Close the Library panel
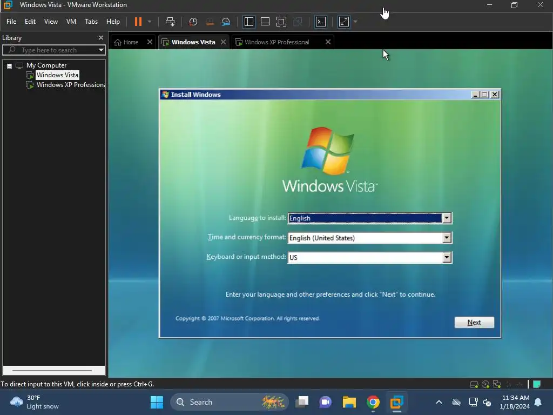Viewport: 553px width, 415px height. [101, 37]
